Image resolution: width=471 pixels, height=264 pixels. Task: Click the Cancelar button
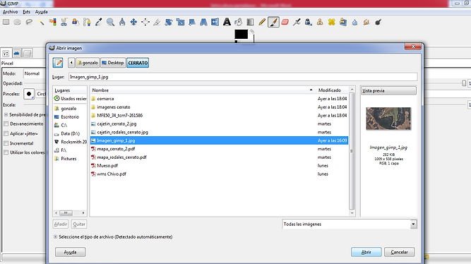coord(399,252)
